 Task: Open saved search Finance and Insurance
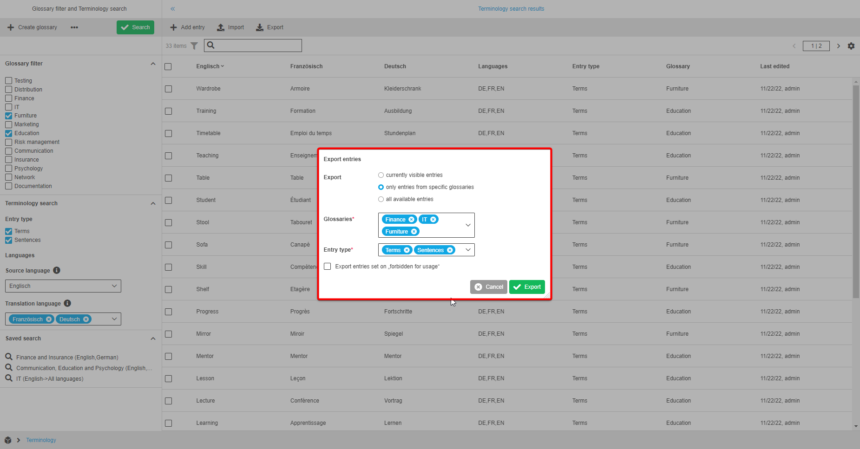(67, 357)
